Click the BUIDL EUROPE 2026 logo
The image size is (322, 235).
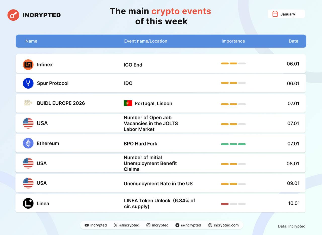28,103
